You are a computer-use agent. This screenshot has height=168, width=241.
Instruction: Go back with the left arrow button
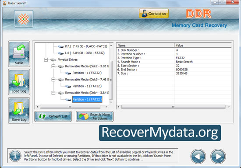[x=198, y=156]
